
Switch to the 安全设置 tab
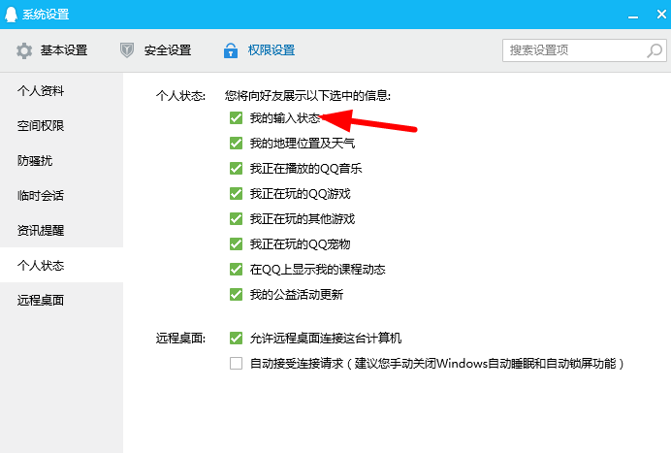pos(167,50)
